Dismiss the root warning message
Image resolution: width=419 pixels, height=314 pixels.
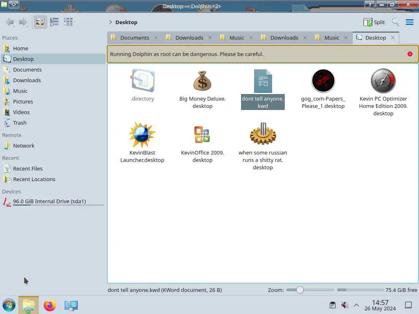[x=410, y=54]
